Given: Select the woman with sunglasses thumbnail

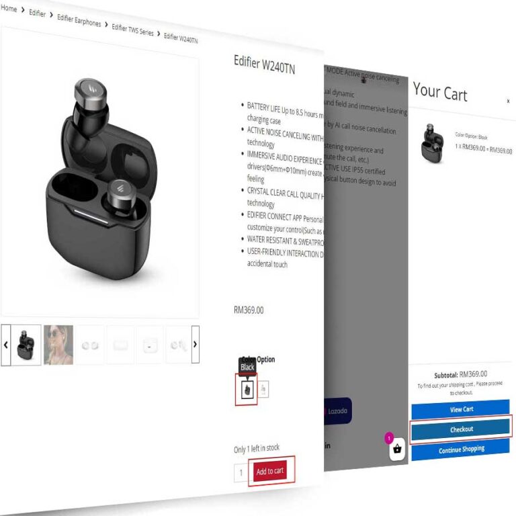Looking at the screenshot, I should tap(58, 345).
